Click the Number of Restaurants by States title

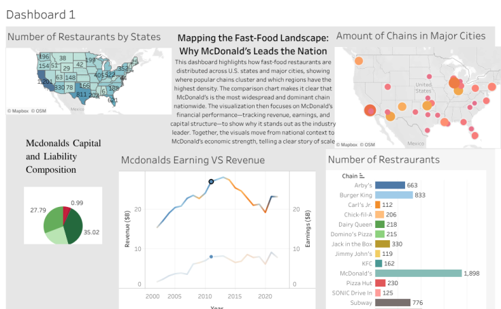84,37
